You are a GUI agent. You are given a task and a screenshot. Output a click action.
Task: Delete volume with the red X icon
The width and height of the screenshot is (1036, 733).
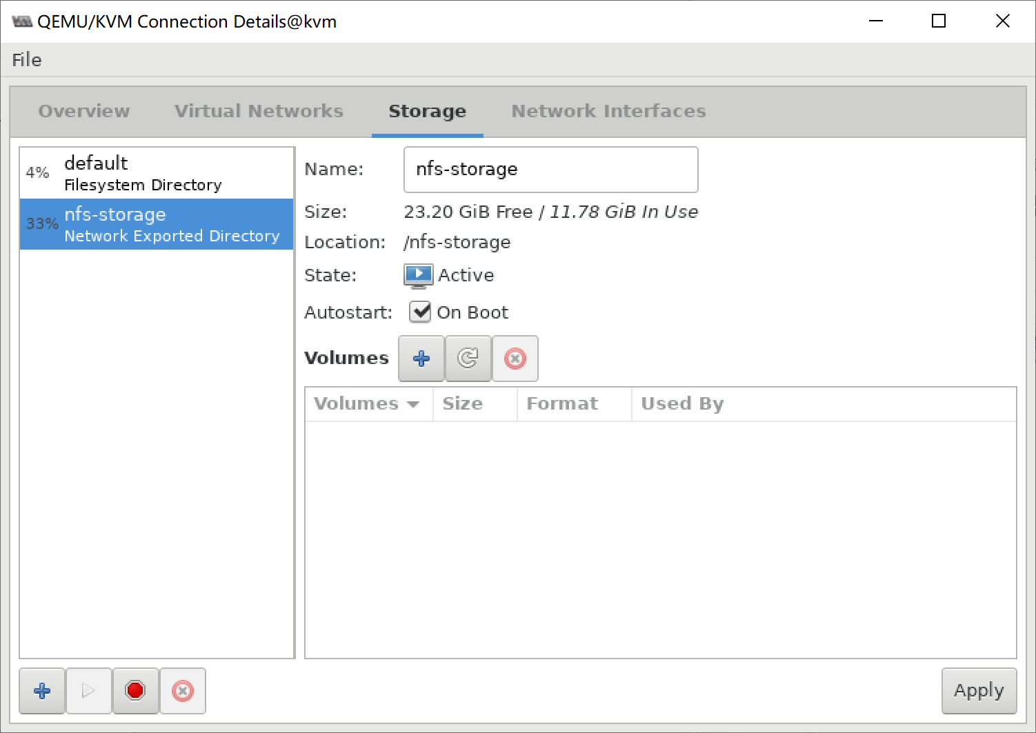pos(515,359)
